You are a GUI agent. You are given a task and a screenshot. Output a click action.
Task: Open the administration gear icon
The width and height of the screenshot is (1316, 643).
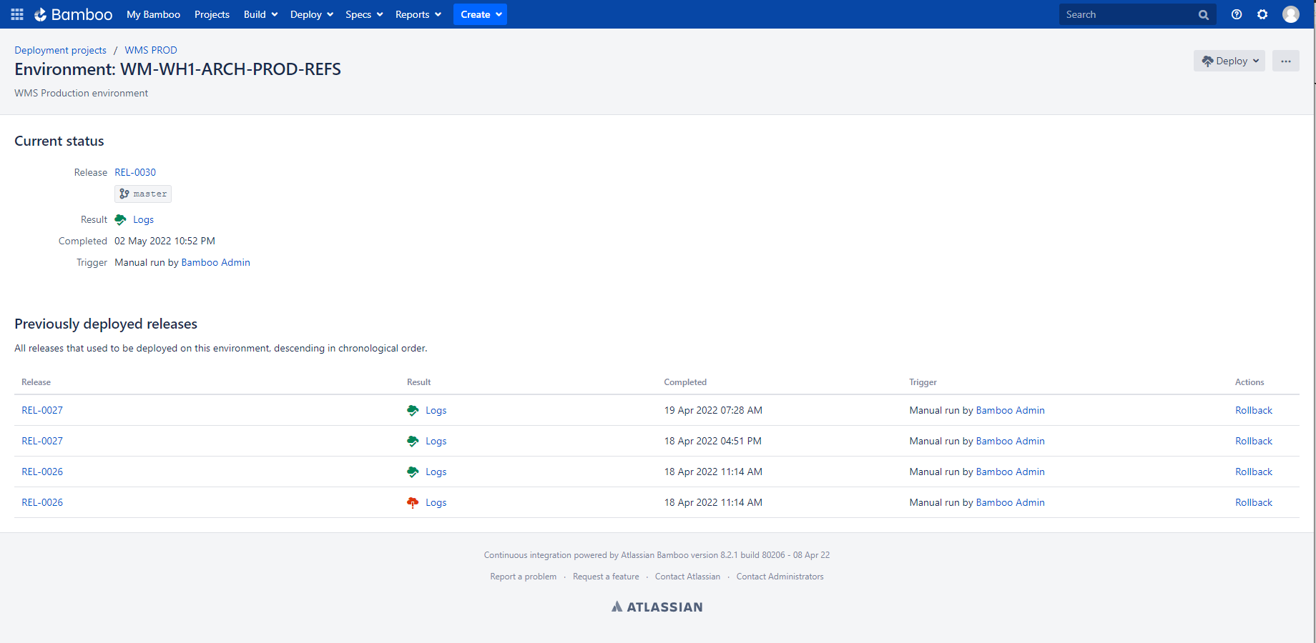pos(1262,14)
